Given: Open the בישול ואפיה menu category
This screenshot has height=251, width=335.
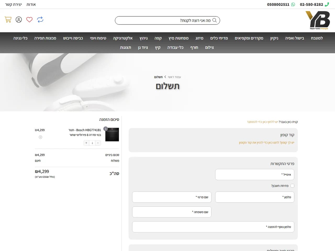Looking at the screenshot, I should 294,38.
